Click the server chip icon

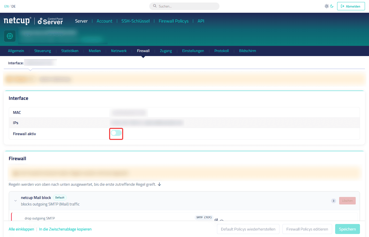[10, 36]
